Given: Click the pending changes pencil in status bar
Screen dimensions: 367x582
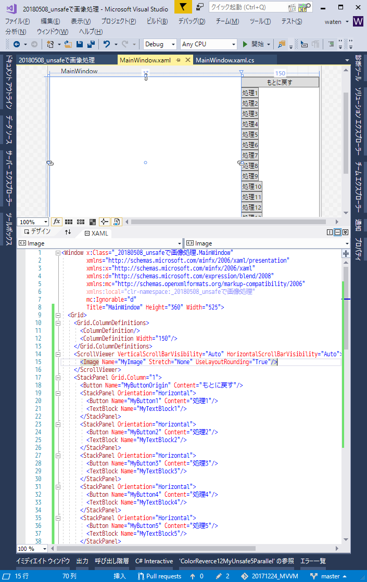Looking at the screenshot, I should click(x=219, y=576).
